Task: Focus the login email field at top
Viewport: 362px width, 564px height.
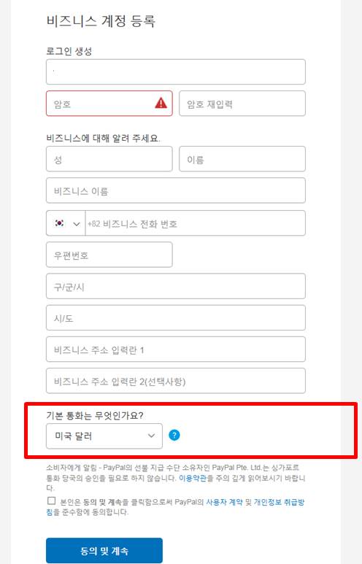Action: (x=176, y=72)
